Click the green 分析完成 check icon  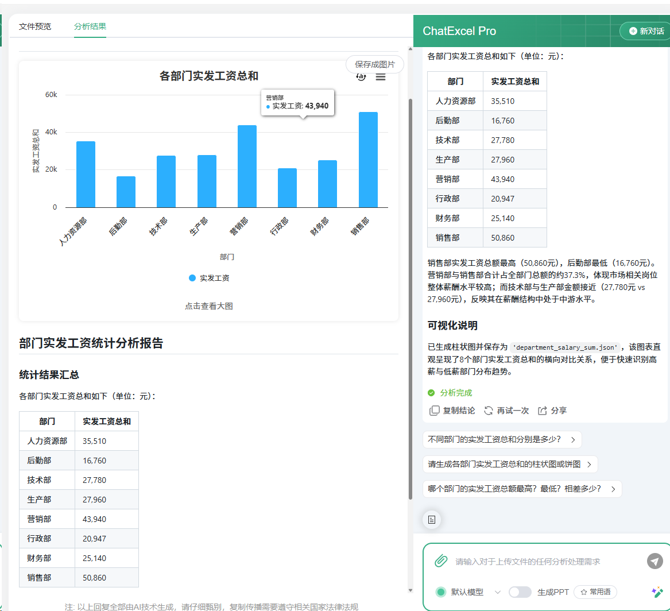click(431, 393)
